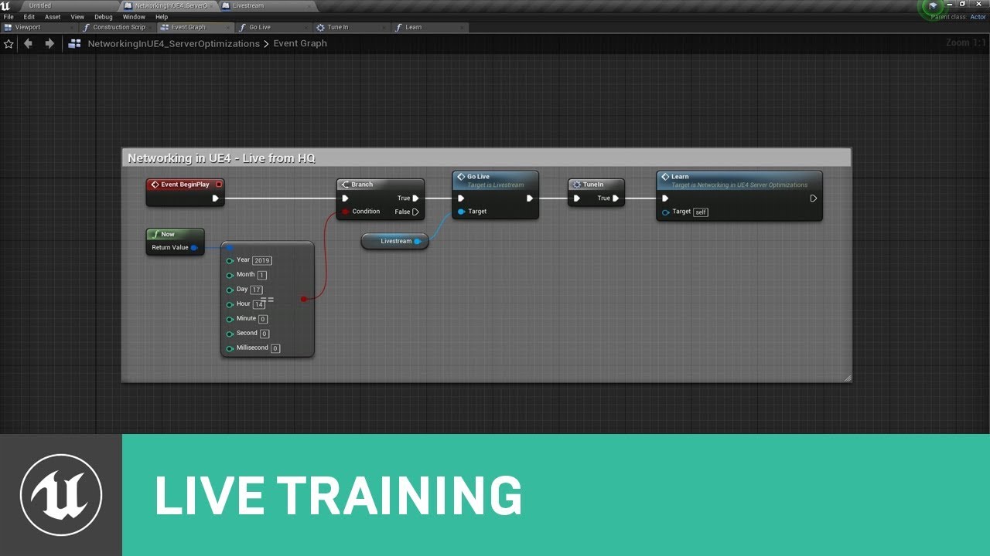
Task: Click the Event Graph breadcrumb
Action: click(300, 44)
